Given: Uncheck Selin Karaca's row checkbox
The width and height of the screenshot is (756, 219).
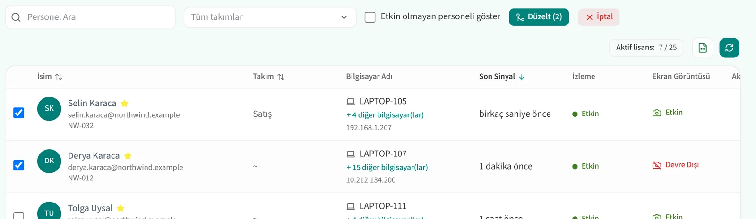Looking at the screenshot, I should pos(18,113).
